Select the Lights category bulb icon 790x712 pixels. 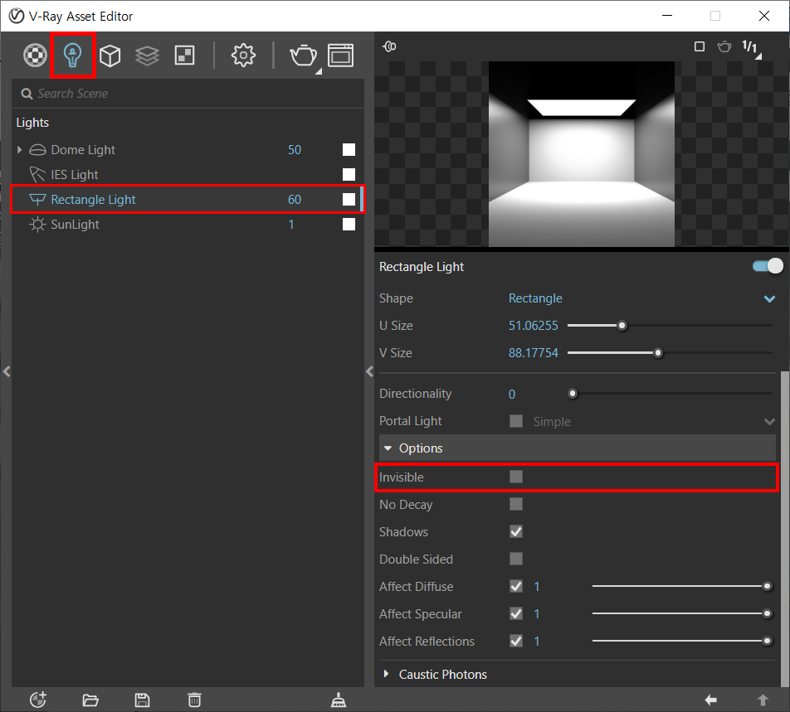(72, 55)
